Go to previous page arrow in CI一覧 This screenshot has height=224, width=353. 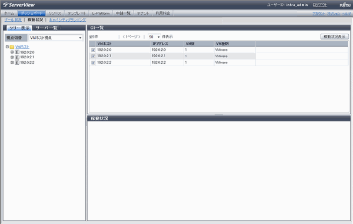(x=124, y=37)
